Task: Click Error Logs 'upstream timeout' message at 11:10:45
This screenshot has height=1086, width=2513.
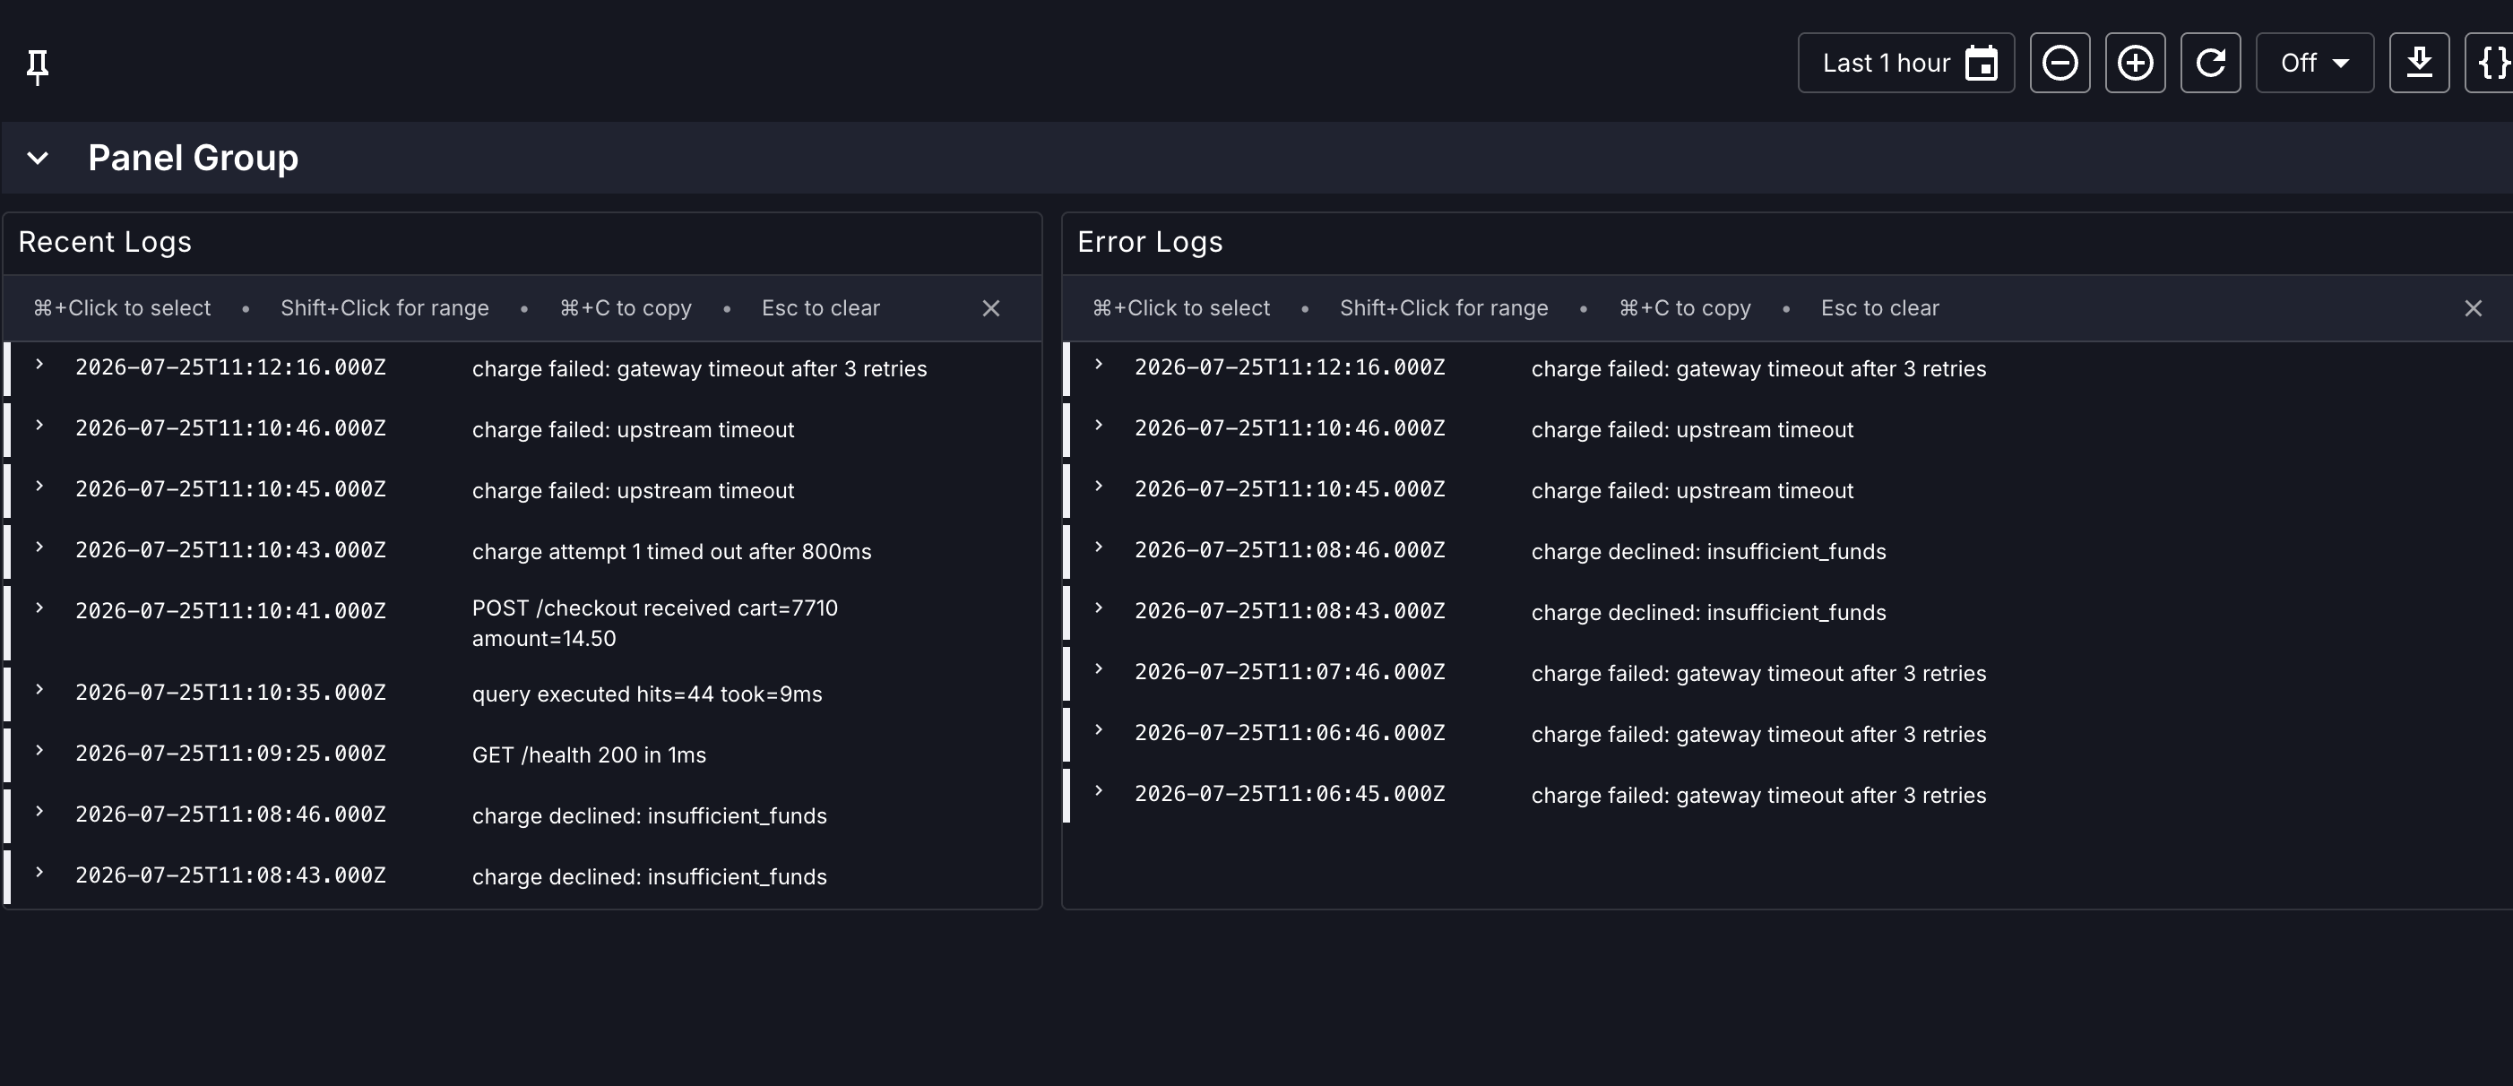Action: (1691, 491)
